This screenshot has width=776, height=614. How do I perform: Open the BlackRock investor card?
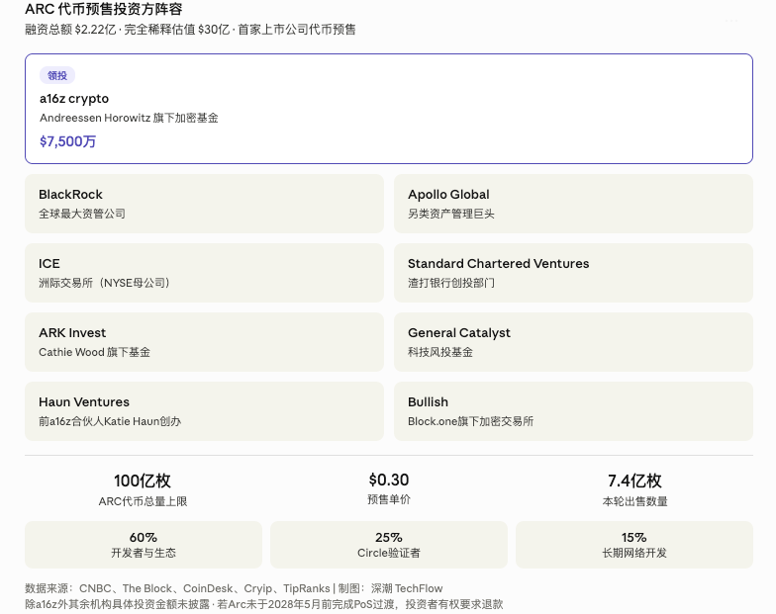click(204, 204)
